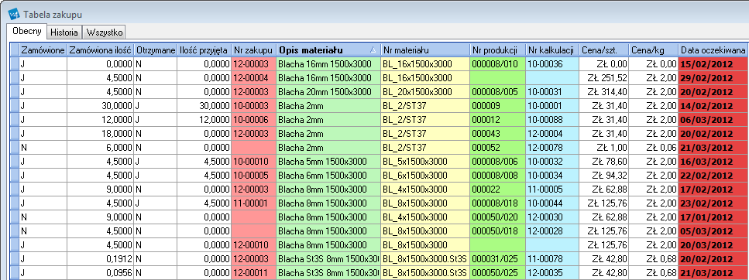This screenshot has height=280, width=749.
Task: Select row indicator for purchase 12-00004
Action: tap(15, 78)
